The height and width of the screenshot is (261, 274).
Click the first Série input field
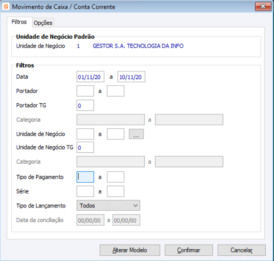pyautogui.click(x=85, y=191)
